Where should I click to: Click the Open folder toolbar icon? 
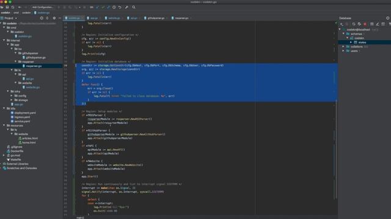2,7
